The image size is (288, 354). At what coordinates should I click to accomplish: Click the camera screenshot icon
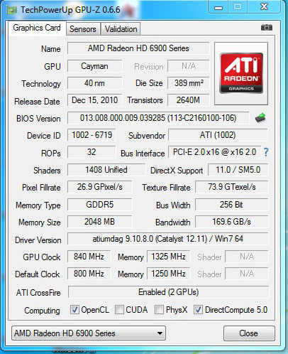267,28
